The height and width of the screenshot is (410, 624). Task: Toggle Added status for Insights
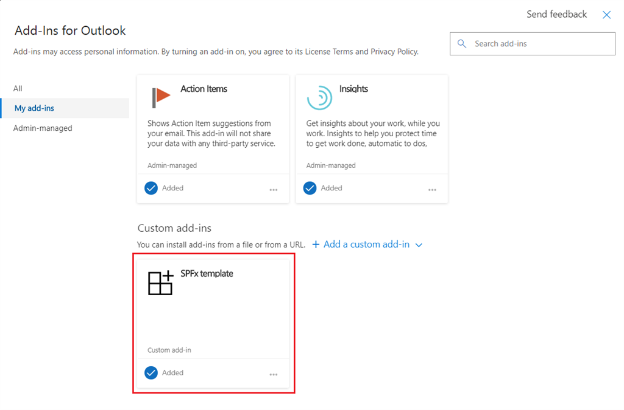coord(310,188)
